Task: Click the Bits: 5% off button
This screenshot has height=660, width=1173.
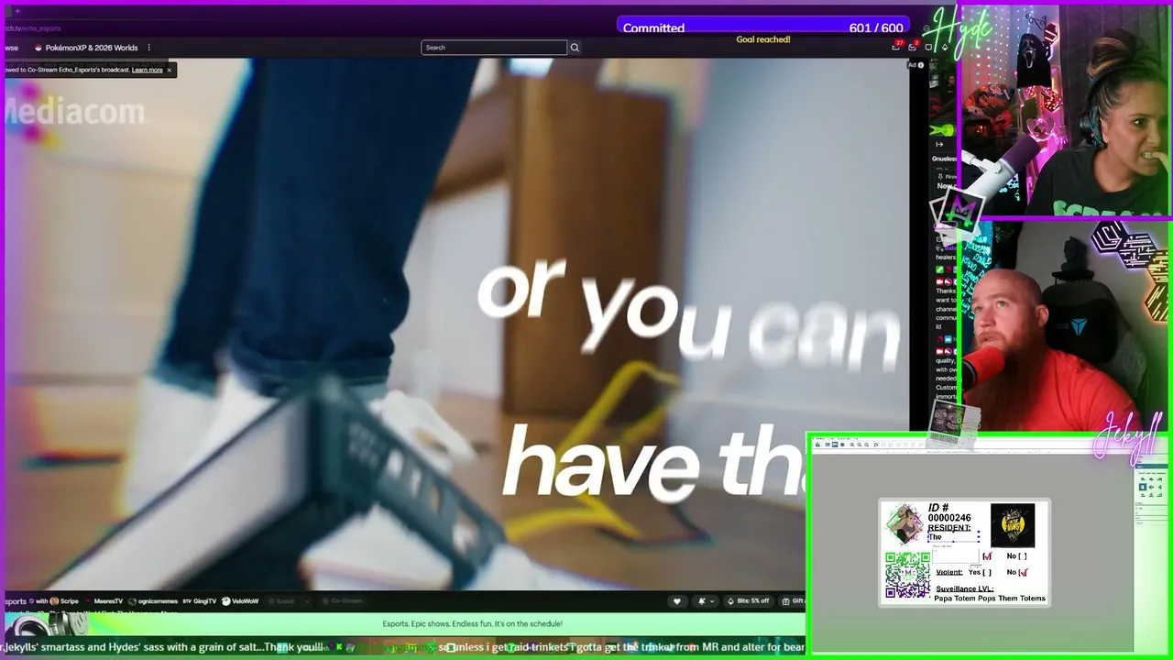Action: pos(749,601)
